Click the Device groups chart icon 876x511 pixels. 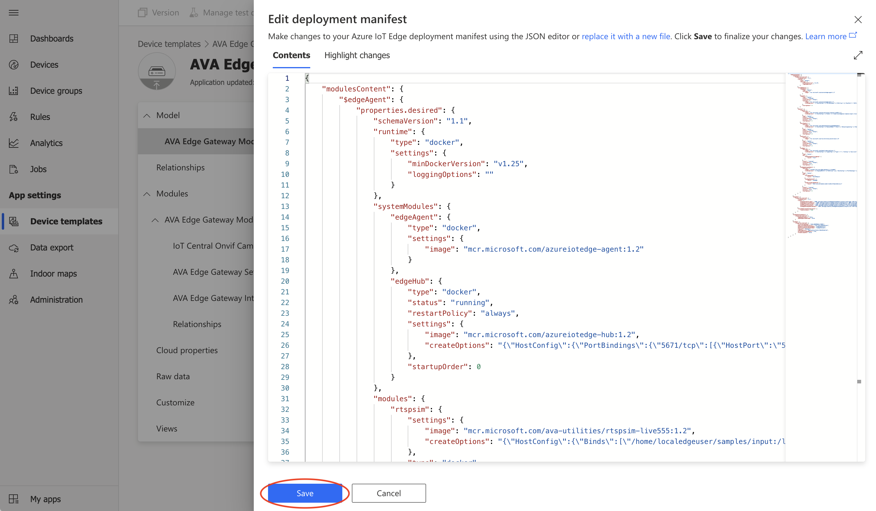click(14, 91)
